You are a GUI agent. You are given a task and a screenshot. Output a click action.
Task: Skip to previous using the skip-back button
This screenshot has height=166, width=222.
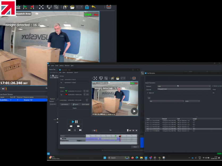[69, 130]
